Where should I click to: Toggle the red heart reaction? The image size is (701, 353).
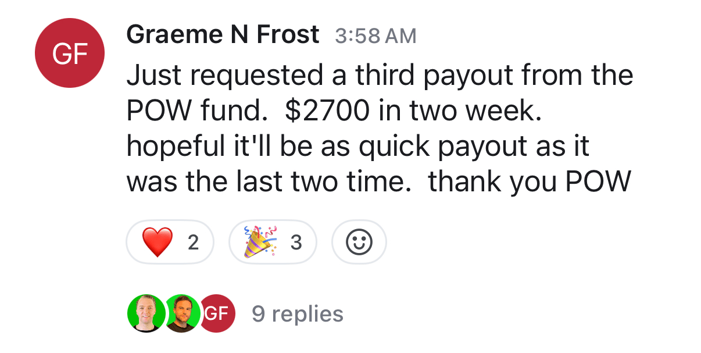tap(170, 242)
